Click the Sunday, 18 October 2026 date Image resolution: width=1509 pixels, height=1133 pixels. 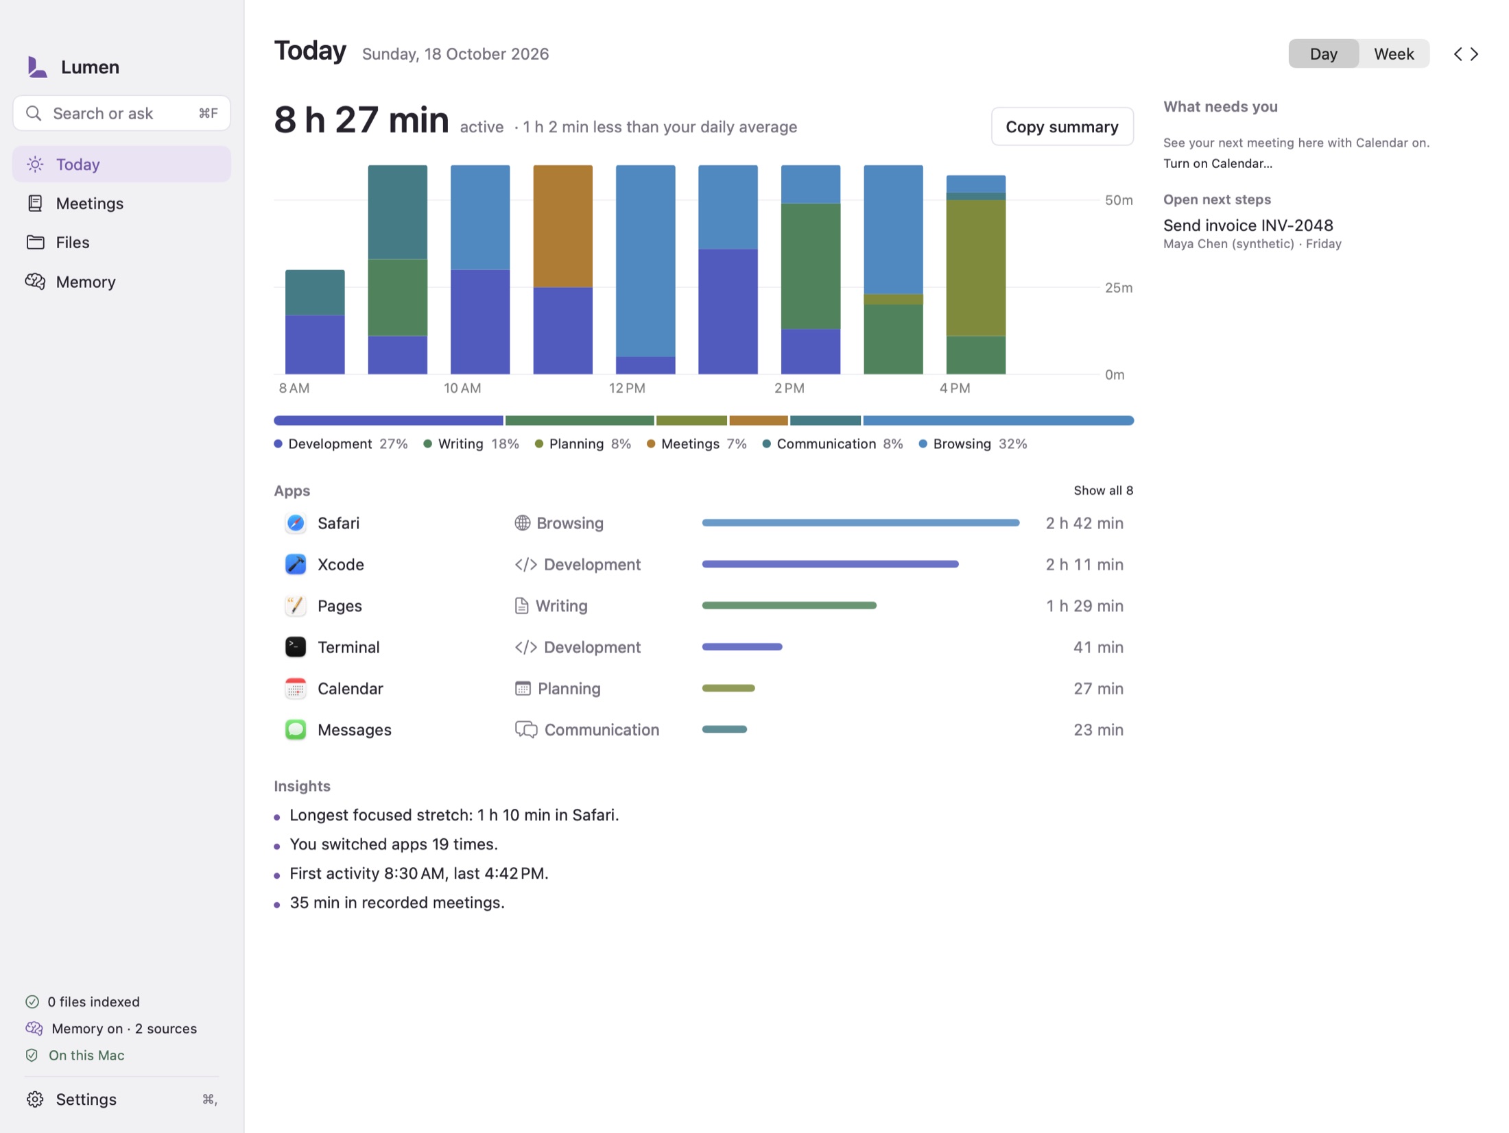pos(455,54)
